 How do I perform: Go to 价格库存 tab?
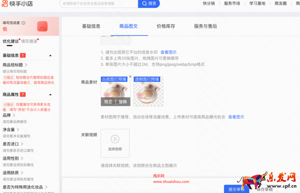coord(166,26)
